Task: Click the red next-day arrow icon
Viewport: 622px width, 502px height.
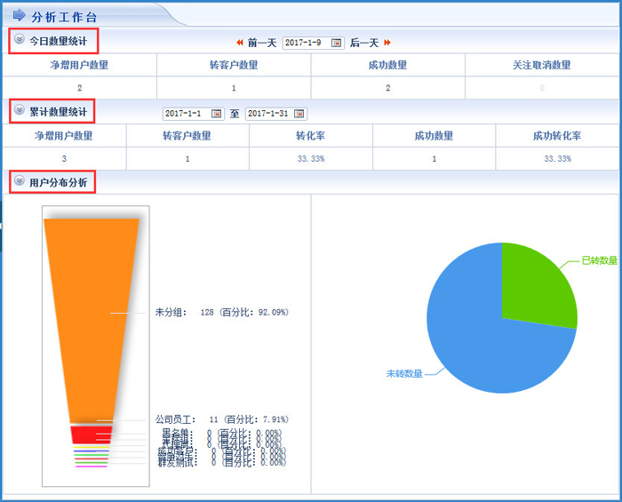Action: coord(387,43)
